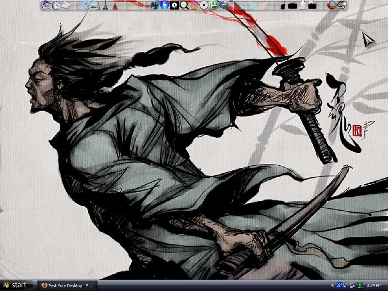Expand hidden system tray icons

click(x=332, y=286)
